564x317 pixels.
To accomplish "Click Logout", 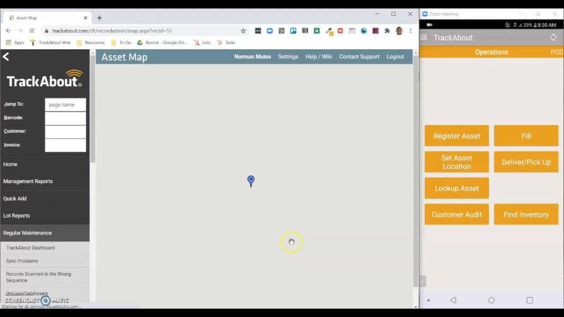I will tap(395, 57).
